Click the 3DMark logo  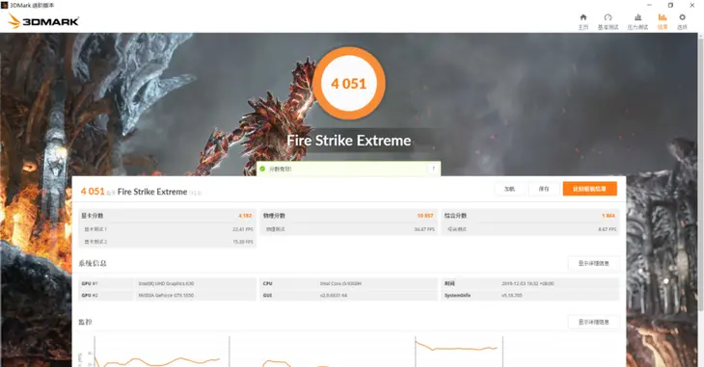(43, 20)
